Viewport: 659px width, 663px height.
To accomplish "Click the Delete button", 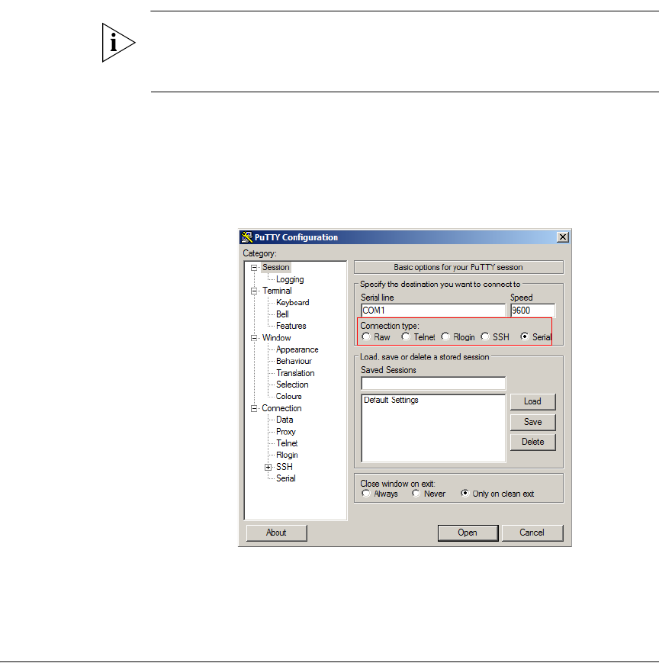I will 532,442.
